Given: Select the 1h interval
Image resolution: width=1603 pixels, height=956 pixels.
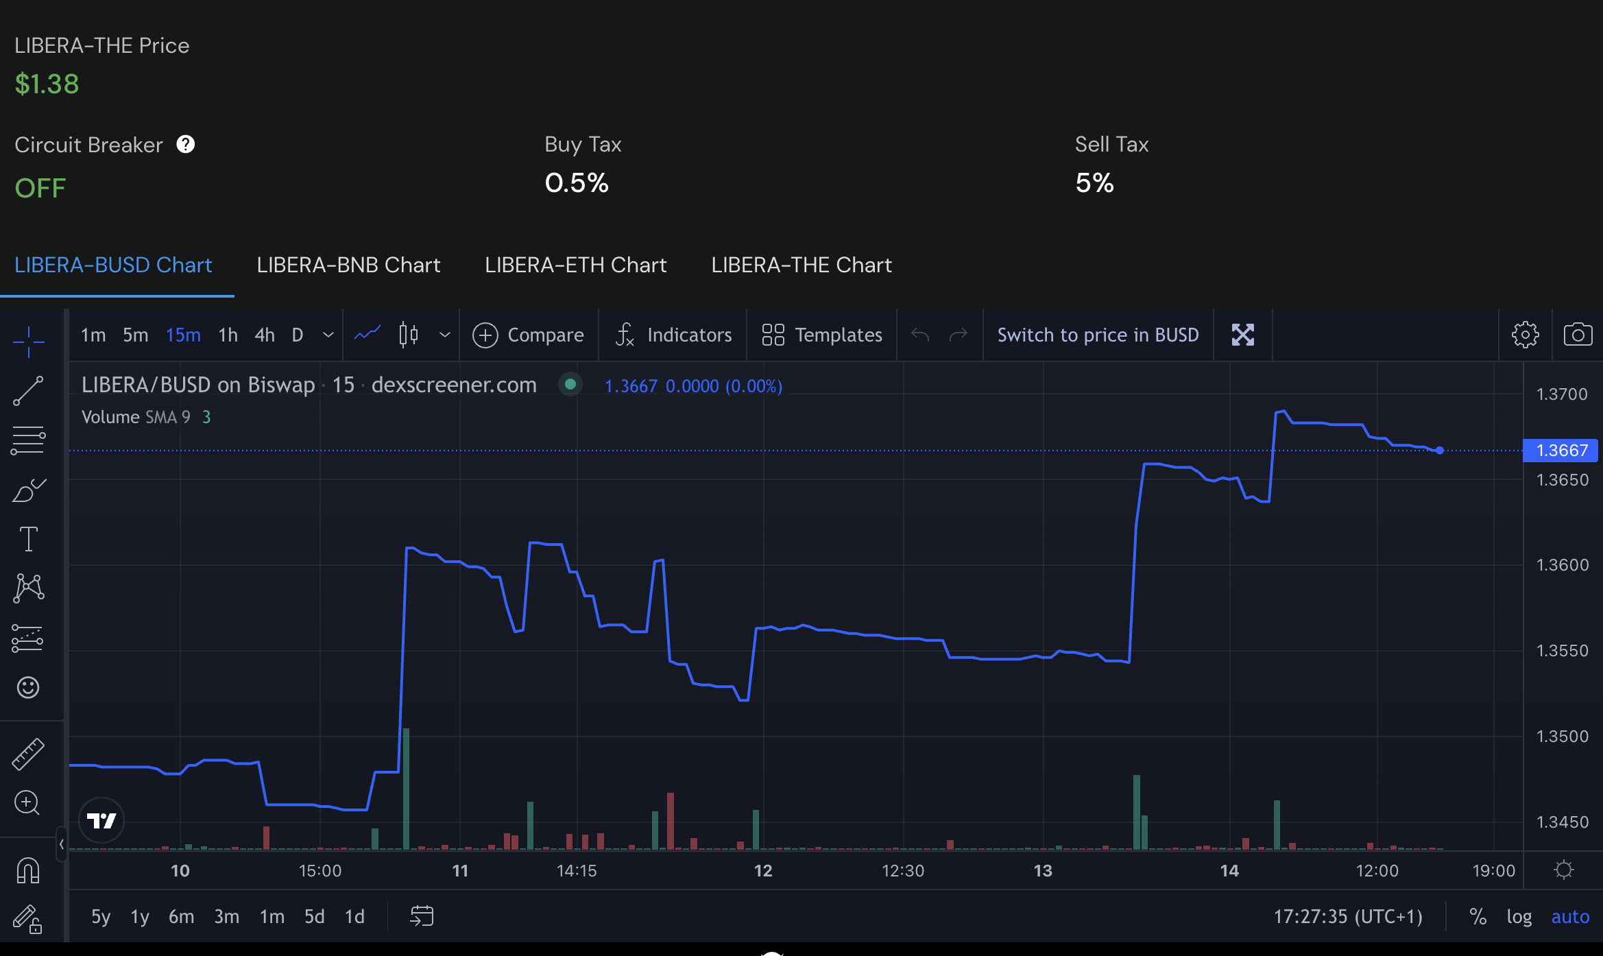Looking at the screenshot, I should click(228, 335).
